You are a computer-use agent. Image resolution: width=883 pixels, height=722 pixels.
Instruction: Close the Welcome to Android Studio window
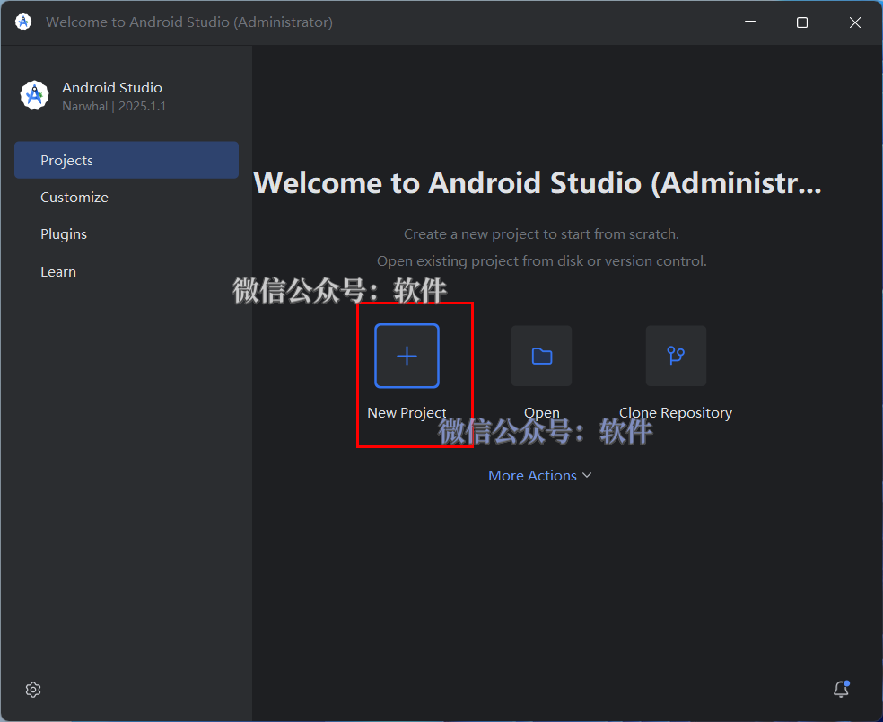[x=855, y=22]
